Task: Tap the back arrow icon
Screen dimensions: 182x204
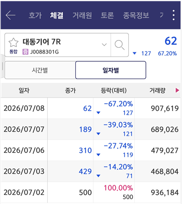Action: tap(11, 15)
